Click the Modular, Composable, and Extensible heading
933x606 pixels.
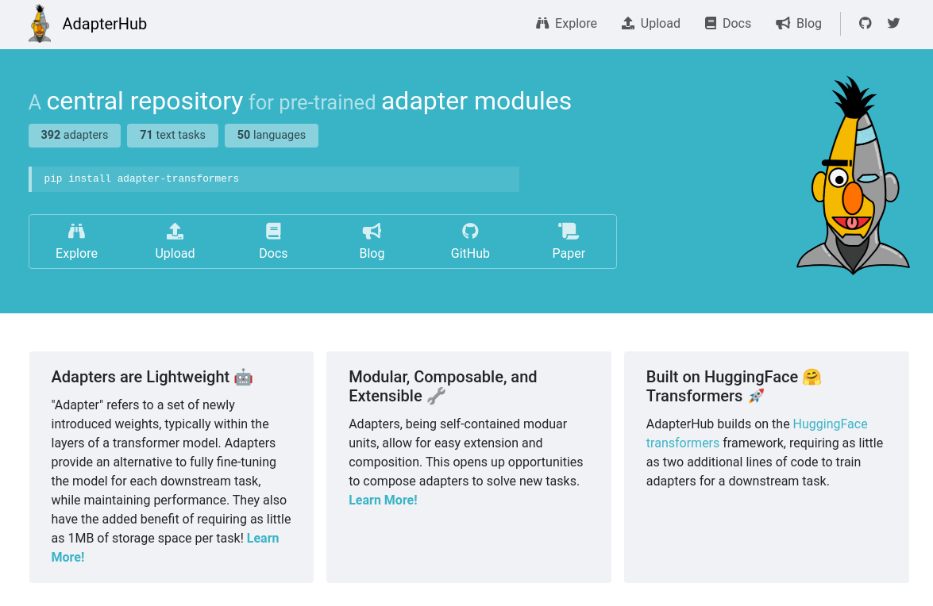click(443, 386)
